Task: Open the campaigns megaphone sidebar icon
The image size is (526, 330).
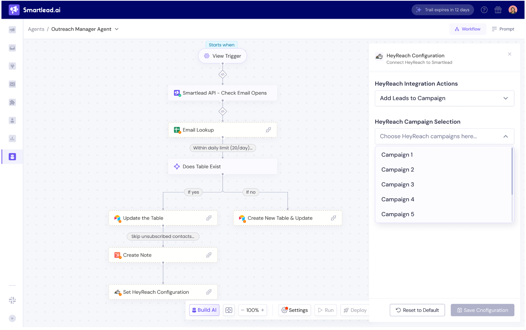Action: pyautogui.click(x=12, y=30)
